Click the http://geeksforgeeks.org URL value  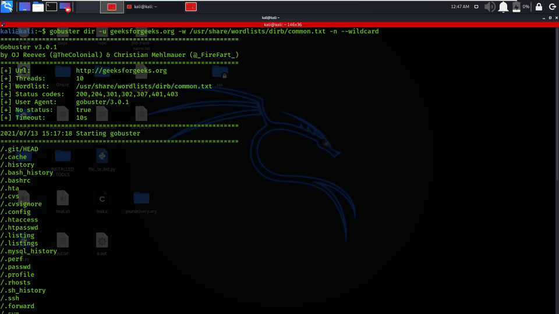click(x=121, y=70)
